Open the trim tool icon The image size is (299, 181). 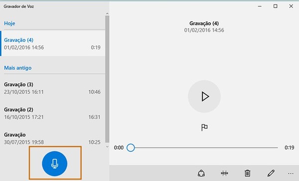click(x=224, y=173)
